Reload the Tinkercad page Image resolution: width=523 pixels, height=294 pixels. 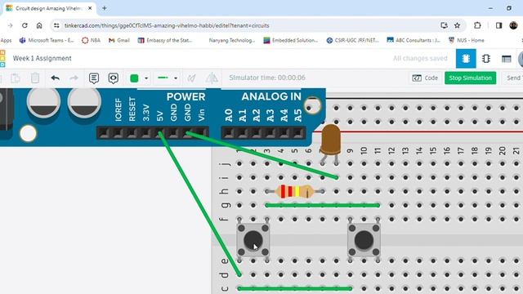(25, 25)
